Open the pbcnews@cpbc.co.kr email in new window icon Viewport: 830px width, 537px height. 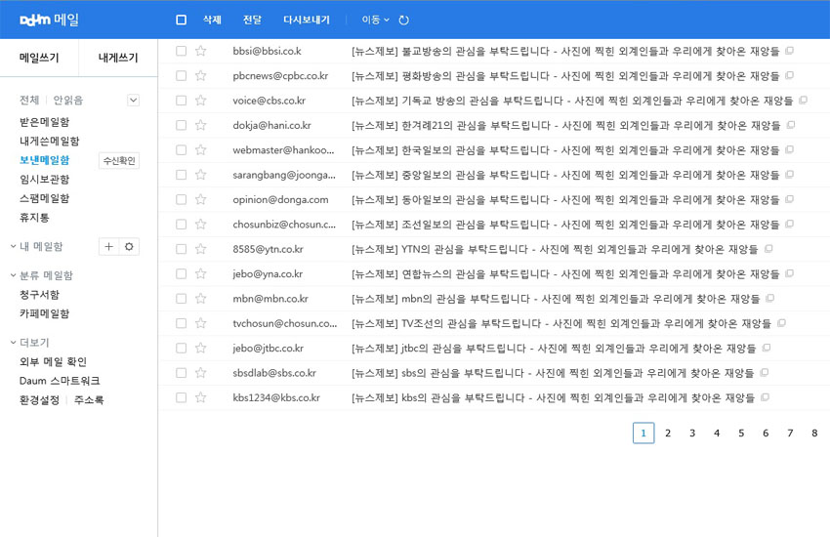point(790,75)
